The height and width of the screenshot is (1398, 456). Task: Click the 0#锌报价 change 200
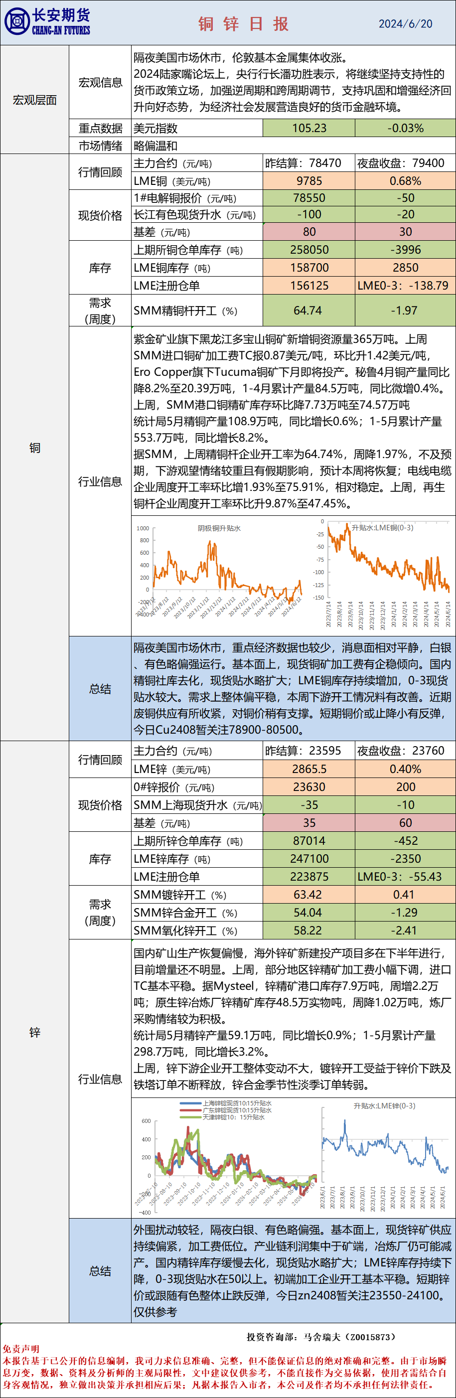(406, 786)
